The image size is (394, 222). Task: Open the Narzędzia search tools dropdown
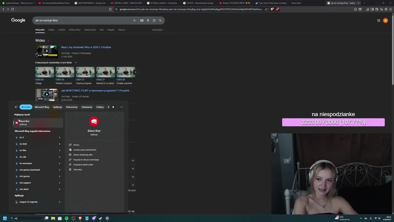click(158, 30)
